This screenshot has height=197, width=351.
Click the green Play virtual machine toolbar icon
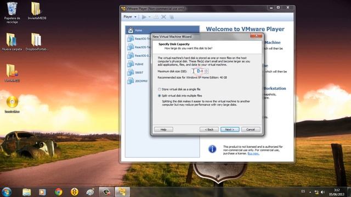click(144, 17)
